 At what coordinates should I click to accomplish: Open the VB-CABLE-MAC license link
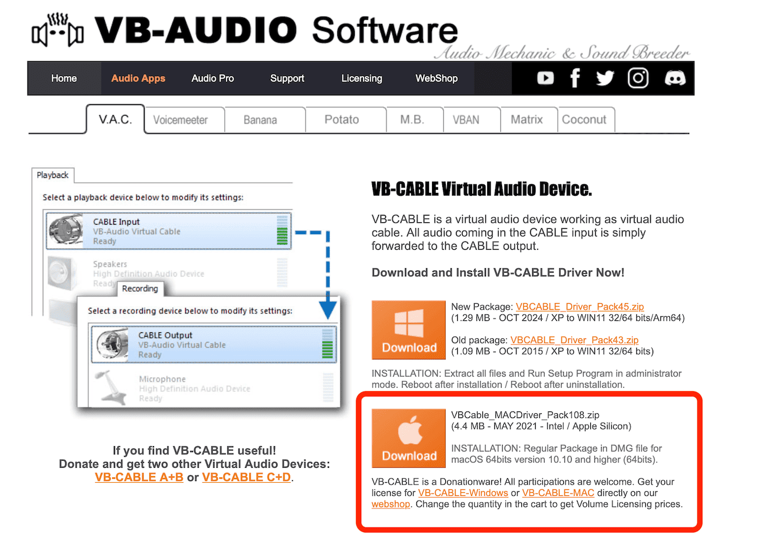click(x=558, y=493)
